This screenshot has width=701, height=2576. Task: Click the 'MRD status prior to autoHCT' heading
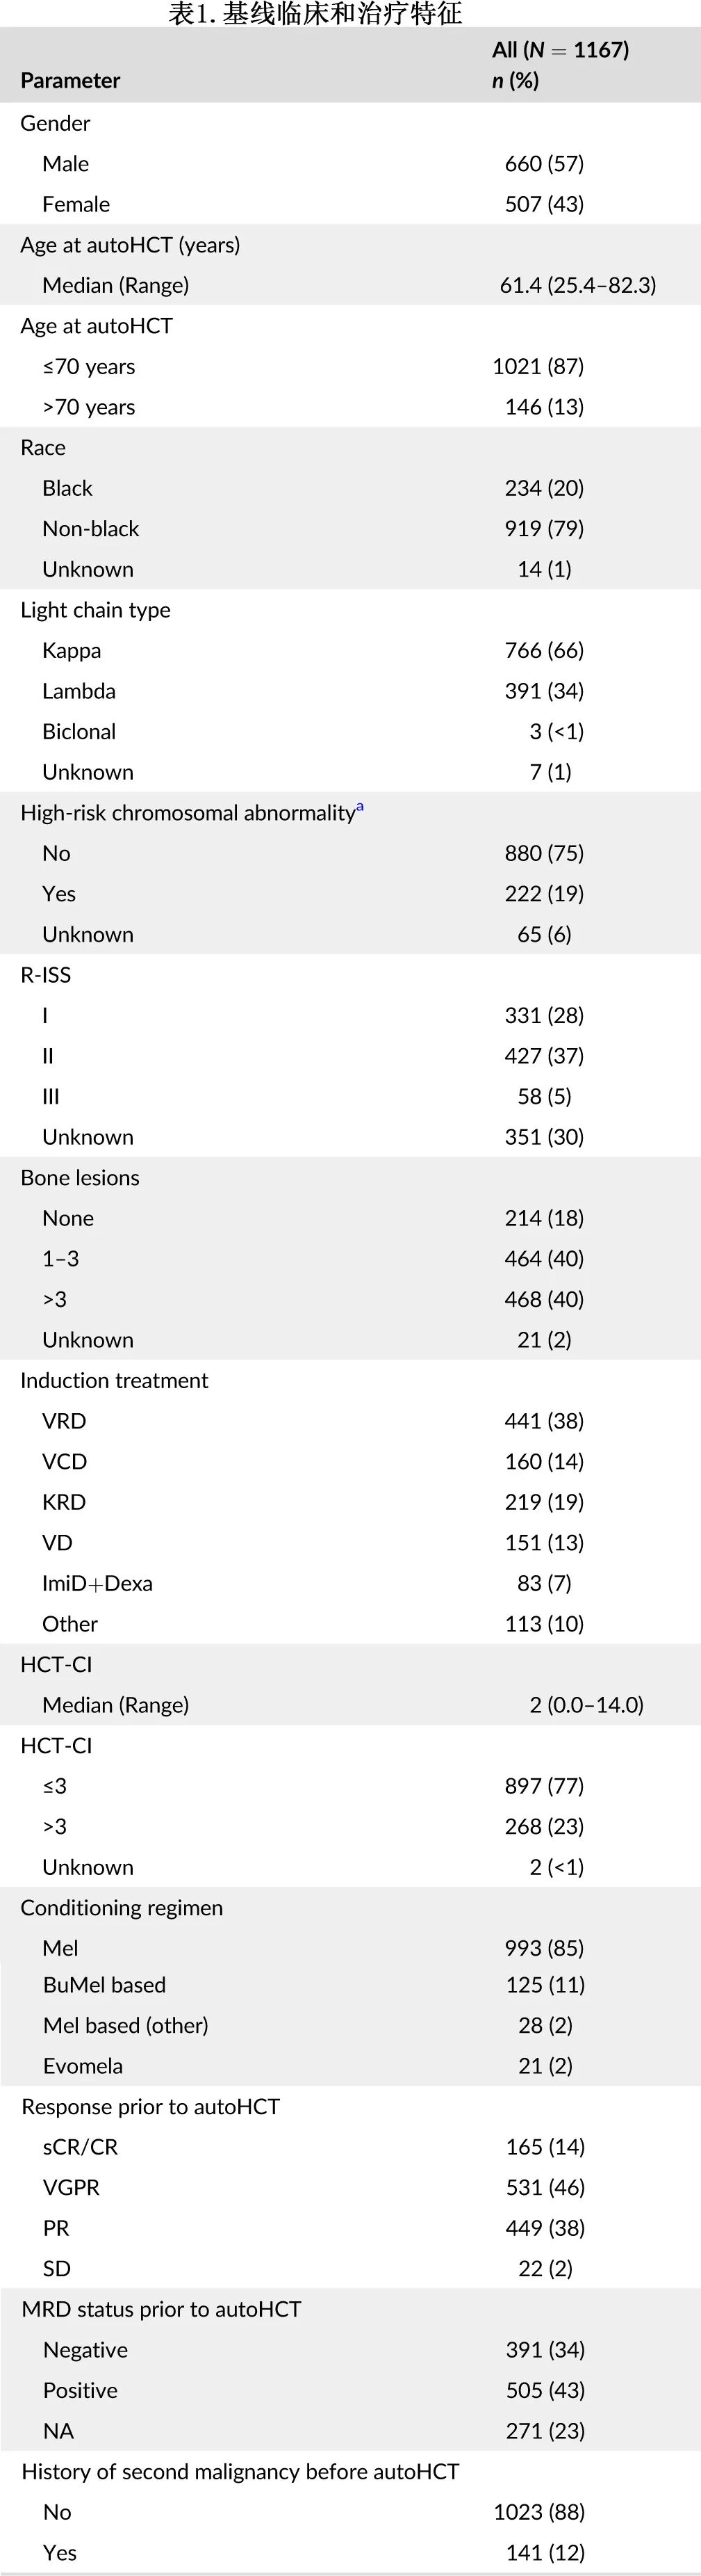click(160, 2309)
